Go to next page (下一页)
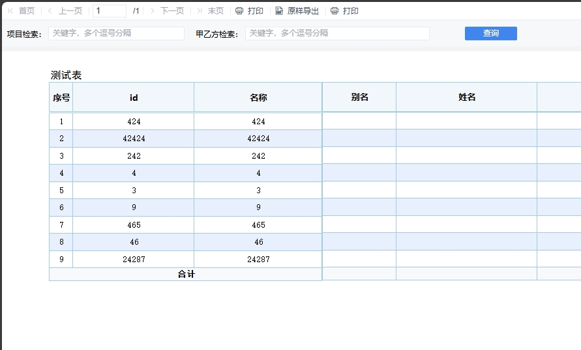This screenshot has height=350, width=581. tap(167, 11)
